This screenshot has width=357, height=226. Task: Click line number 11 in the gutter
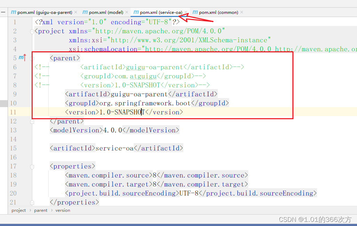[13, 112]
